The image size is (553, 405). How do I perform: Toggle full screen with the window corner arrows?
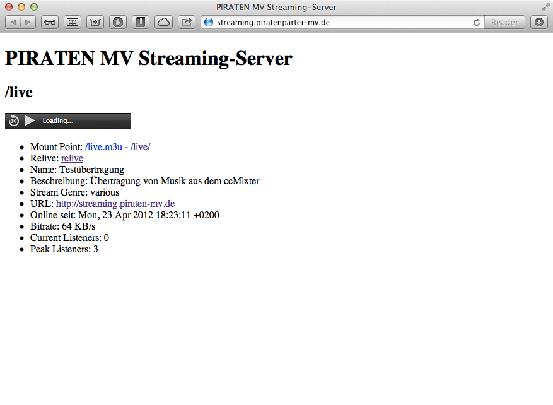coord(545,7)
